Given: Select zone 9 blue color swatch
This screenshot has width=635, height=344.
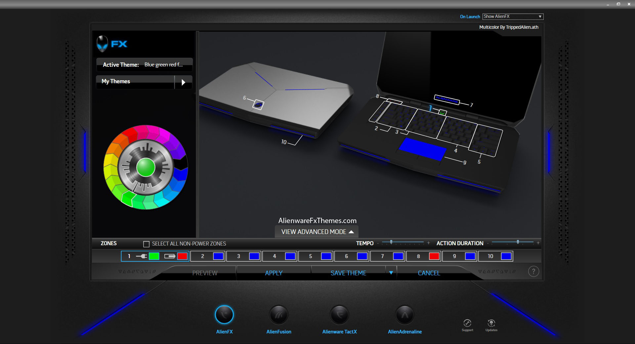Looking at the screenshot, I should pyautogui.click(x=470, y=256).
